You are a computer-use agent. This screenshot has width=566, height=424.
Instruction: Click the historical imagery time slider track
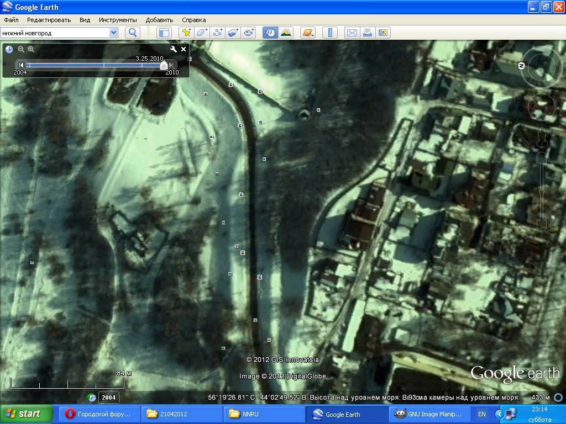click(x=94, y=65)
